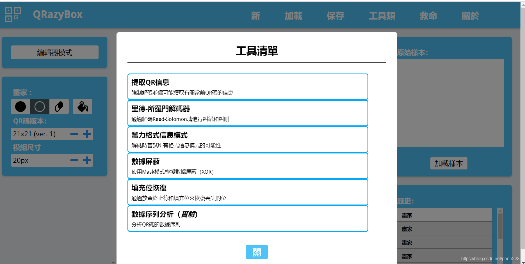525x264 pixels.
Task: Decrease module size with minus icon
Action: coord(74,160)
